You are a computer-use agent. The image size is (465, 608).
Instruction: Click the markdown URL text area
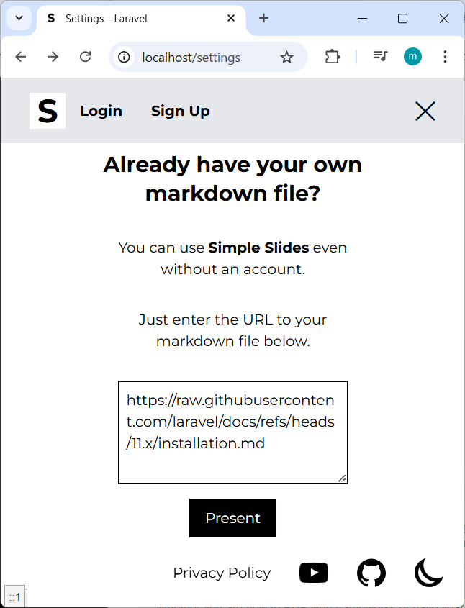click(x=232, y=432)
